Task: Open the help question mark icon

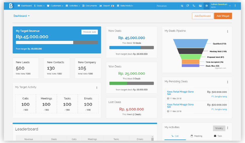Action: pos(206,6)
